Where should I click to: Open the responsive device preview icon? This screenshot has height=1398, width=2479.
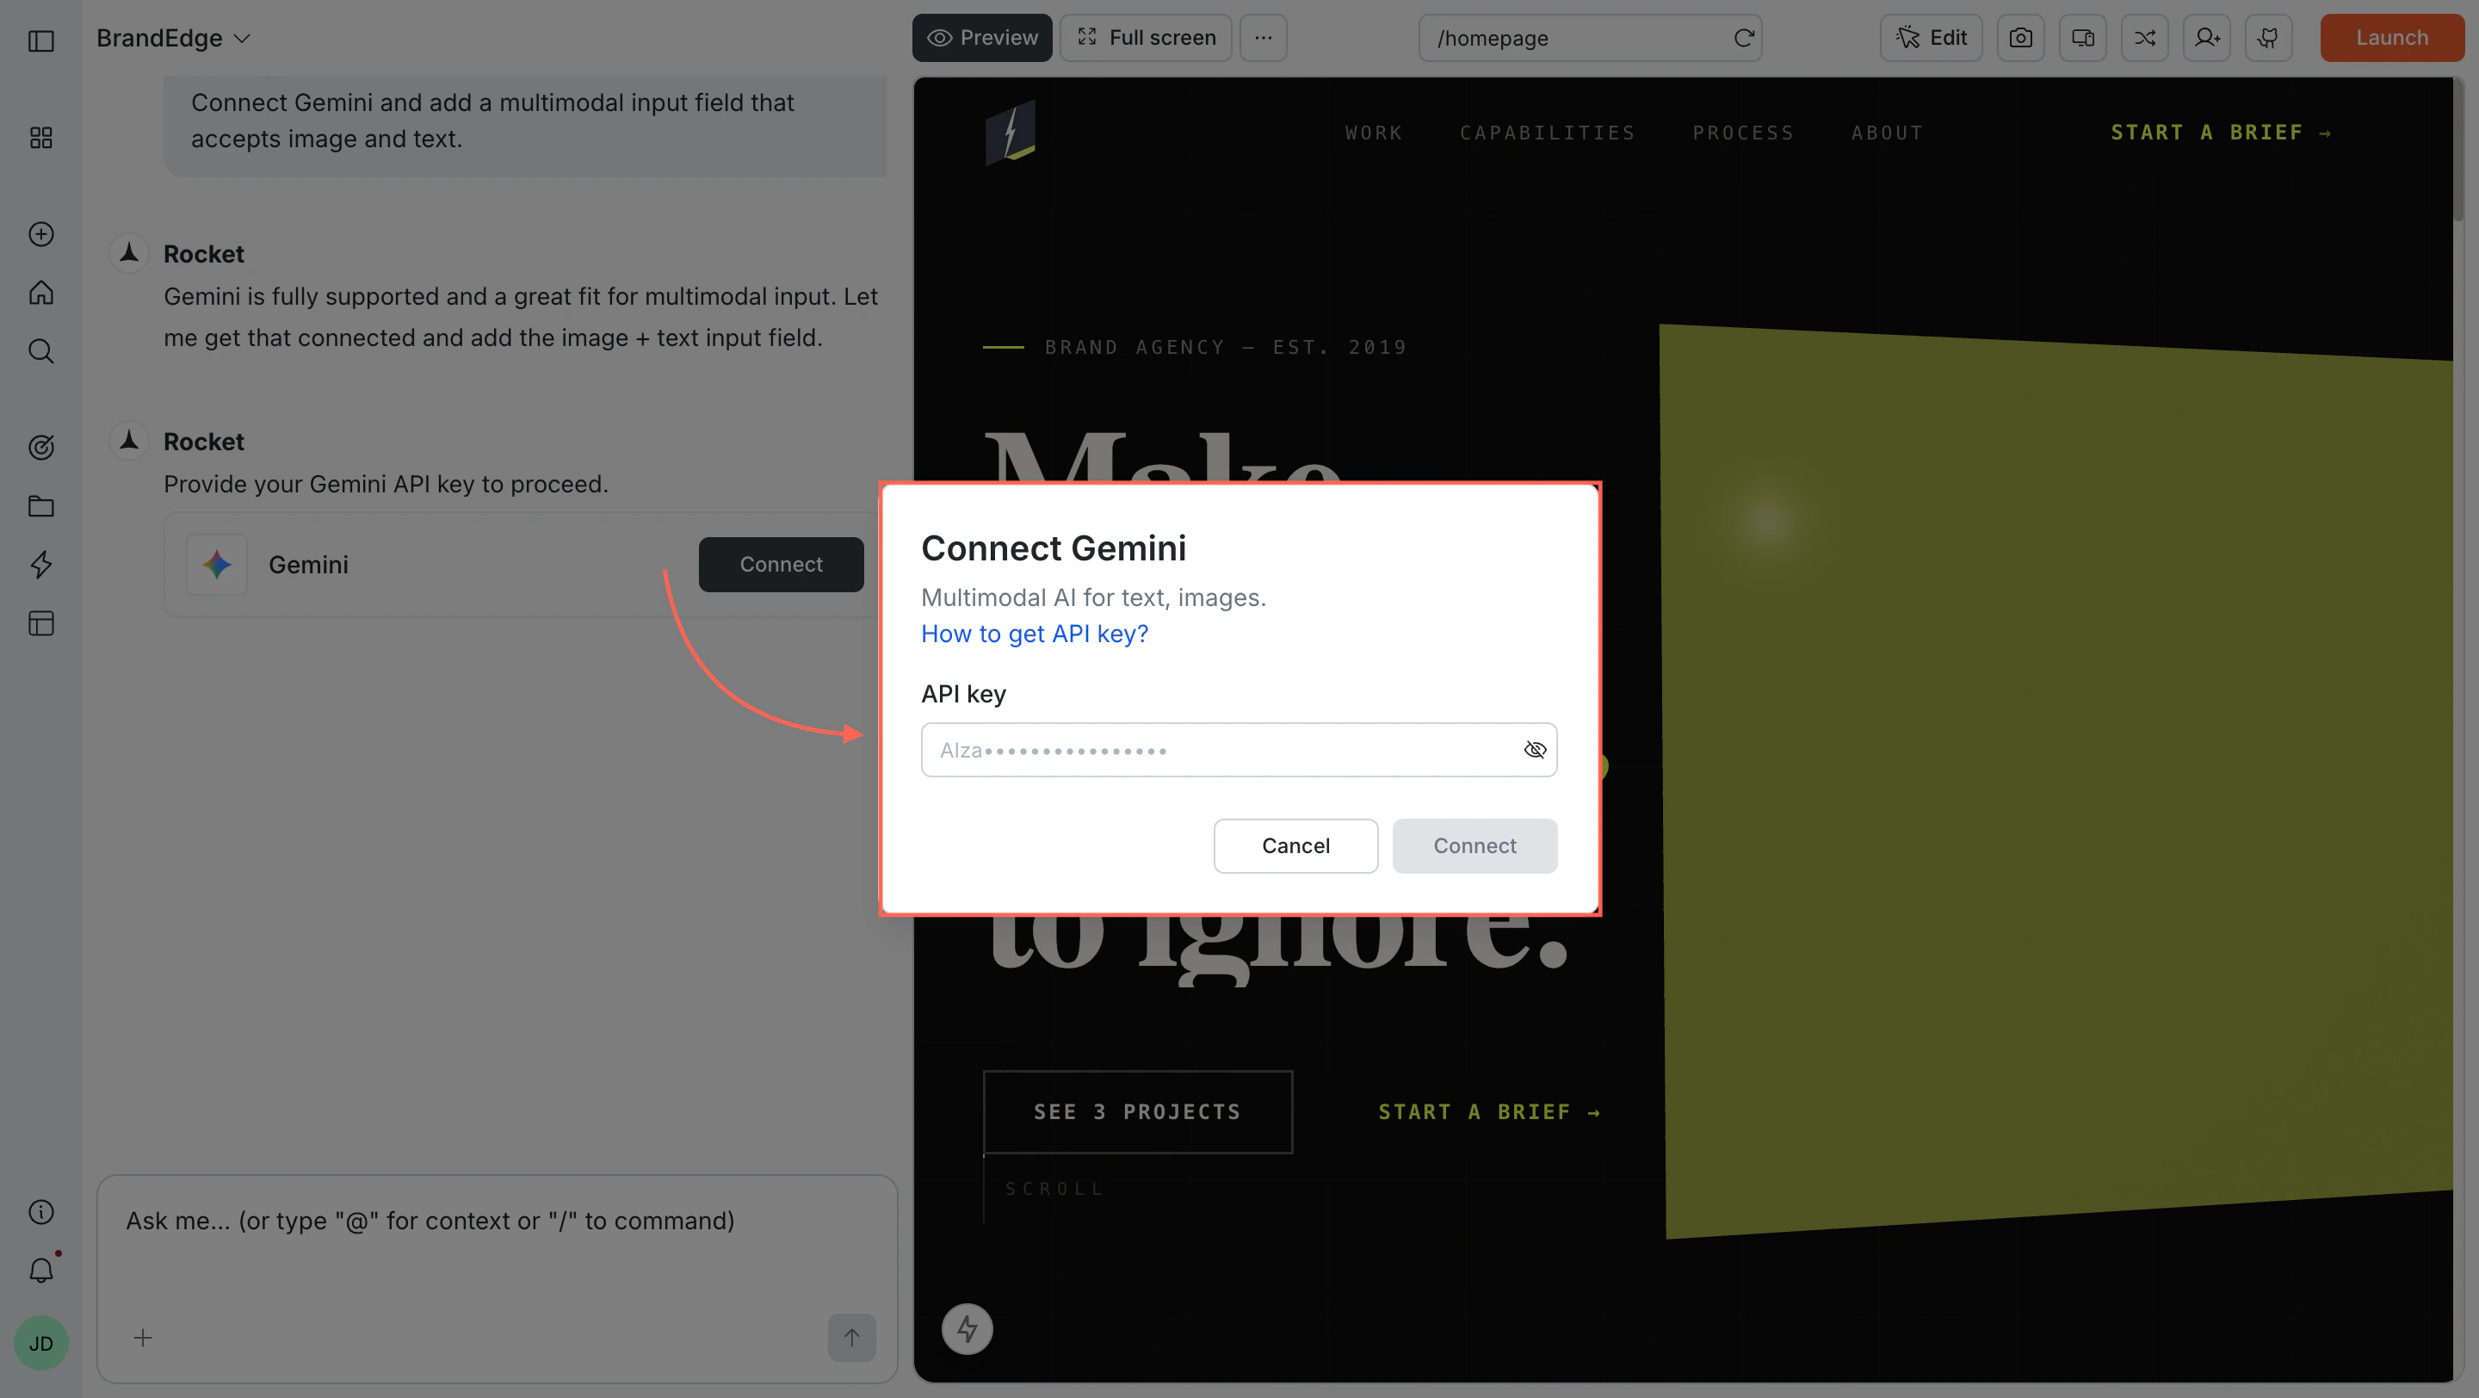tap(2082, 38)
